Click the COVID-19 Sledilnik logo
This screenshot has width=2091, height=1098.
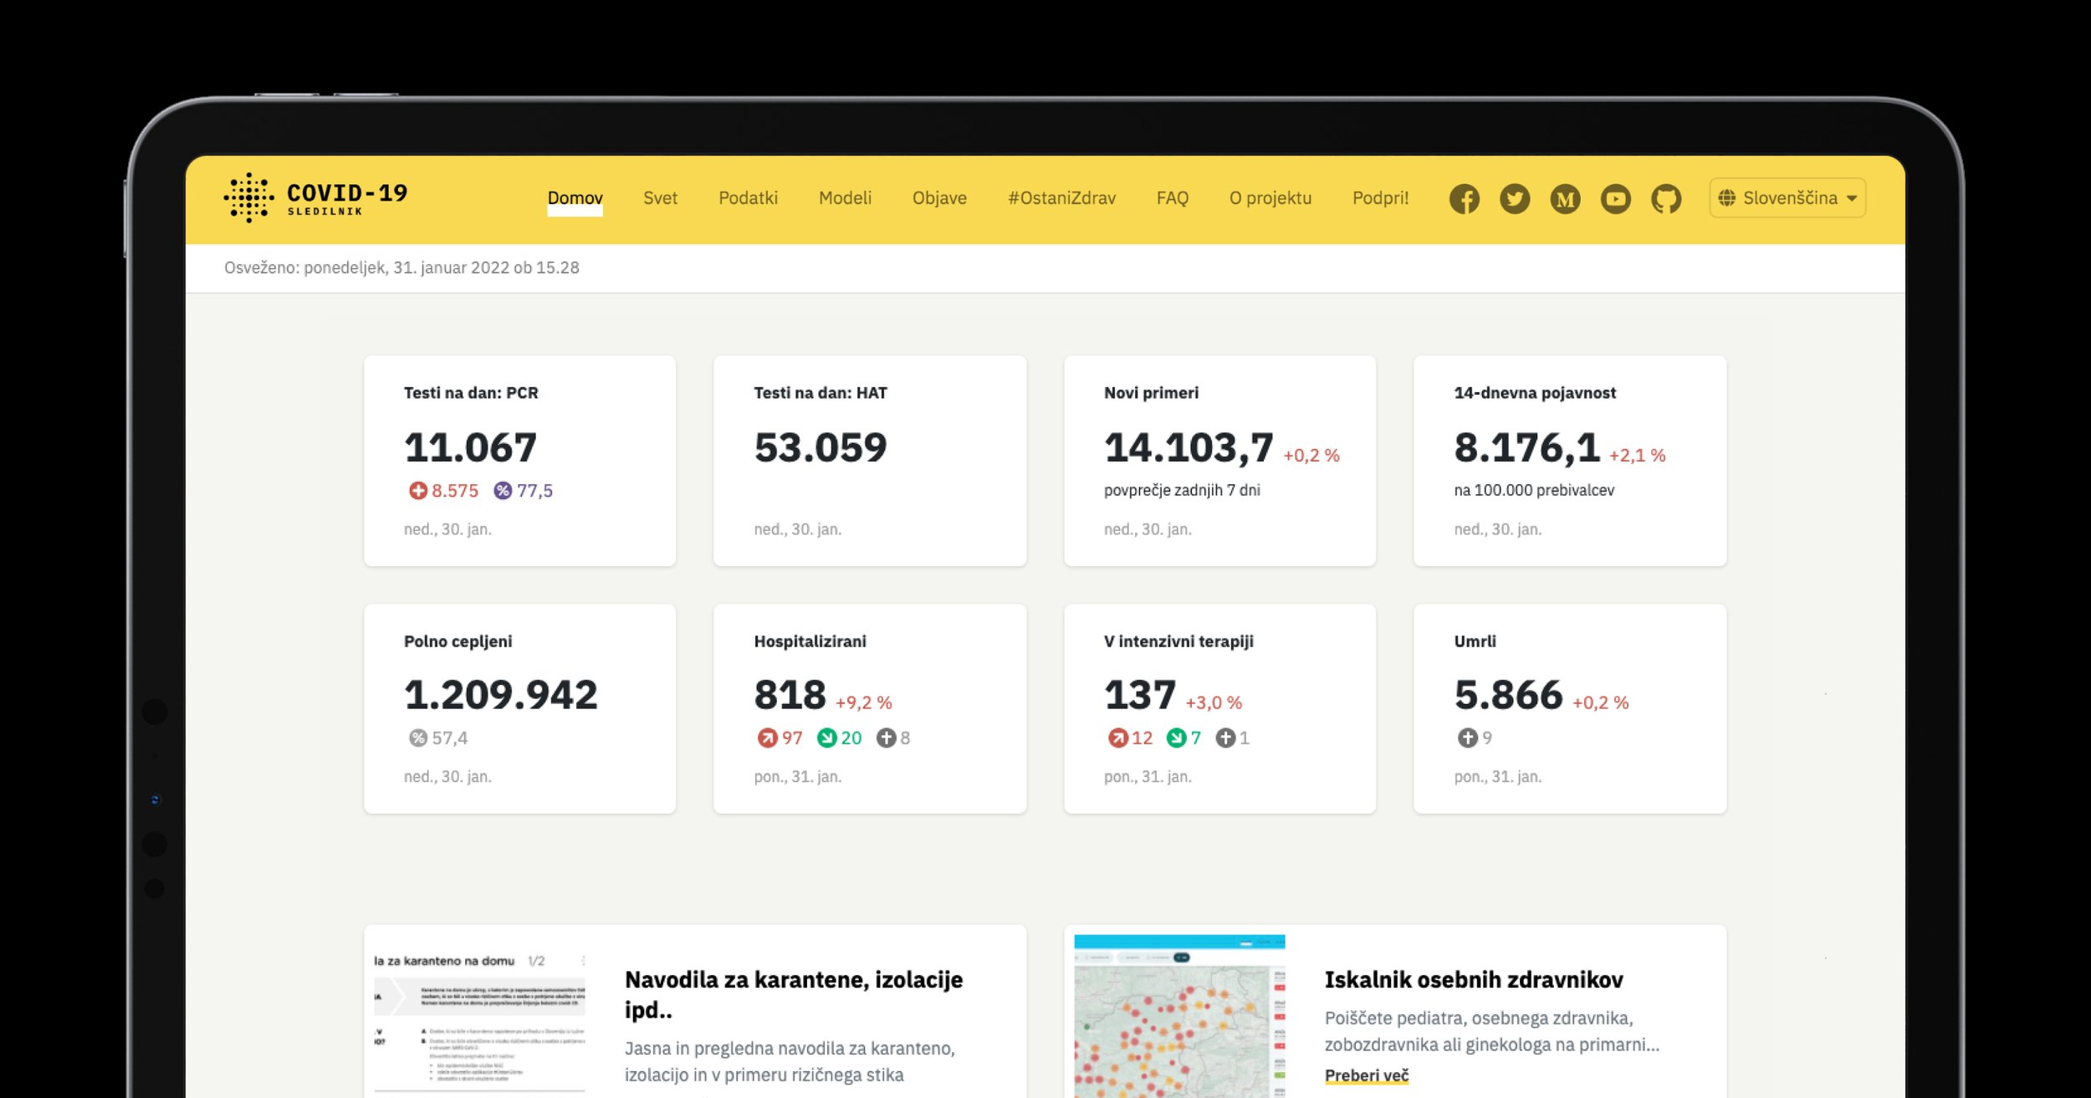[316, 198]
